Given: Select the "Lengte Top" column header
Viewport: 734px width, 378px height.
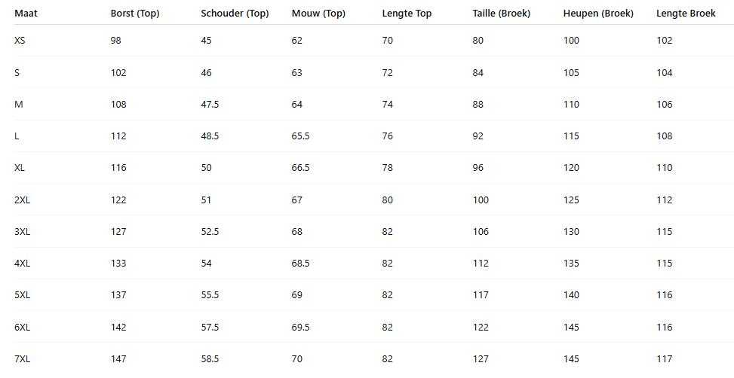Looking at the screenshot, I should click(x=407, y=14).
